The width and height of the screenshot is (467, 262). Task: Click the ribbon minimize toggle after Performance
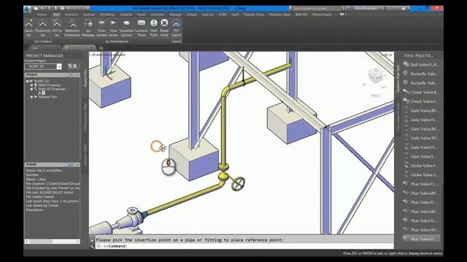pyautogui.click(x=342, y=15)
